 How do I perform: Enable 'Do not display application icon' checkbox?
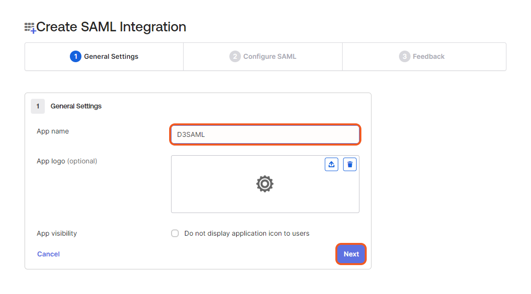(175, 234)
